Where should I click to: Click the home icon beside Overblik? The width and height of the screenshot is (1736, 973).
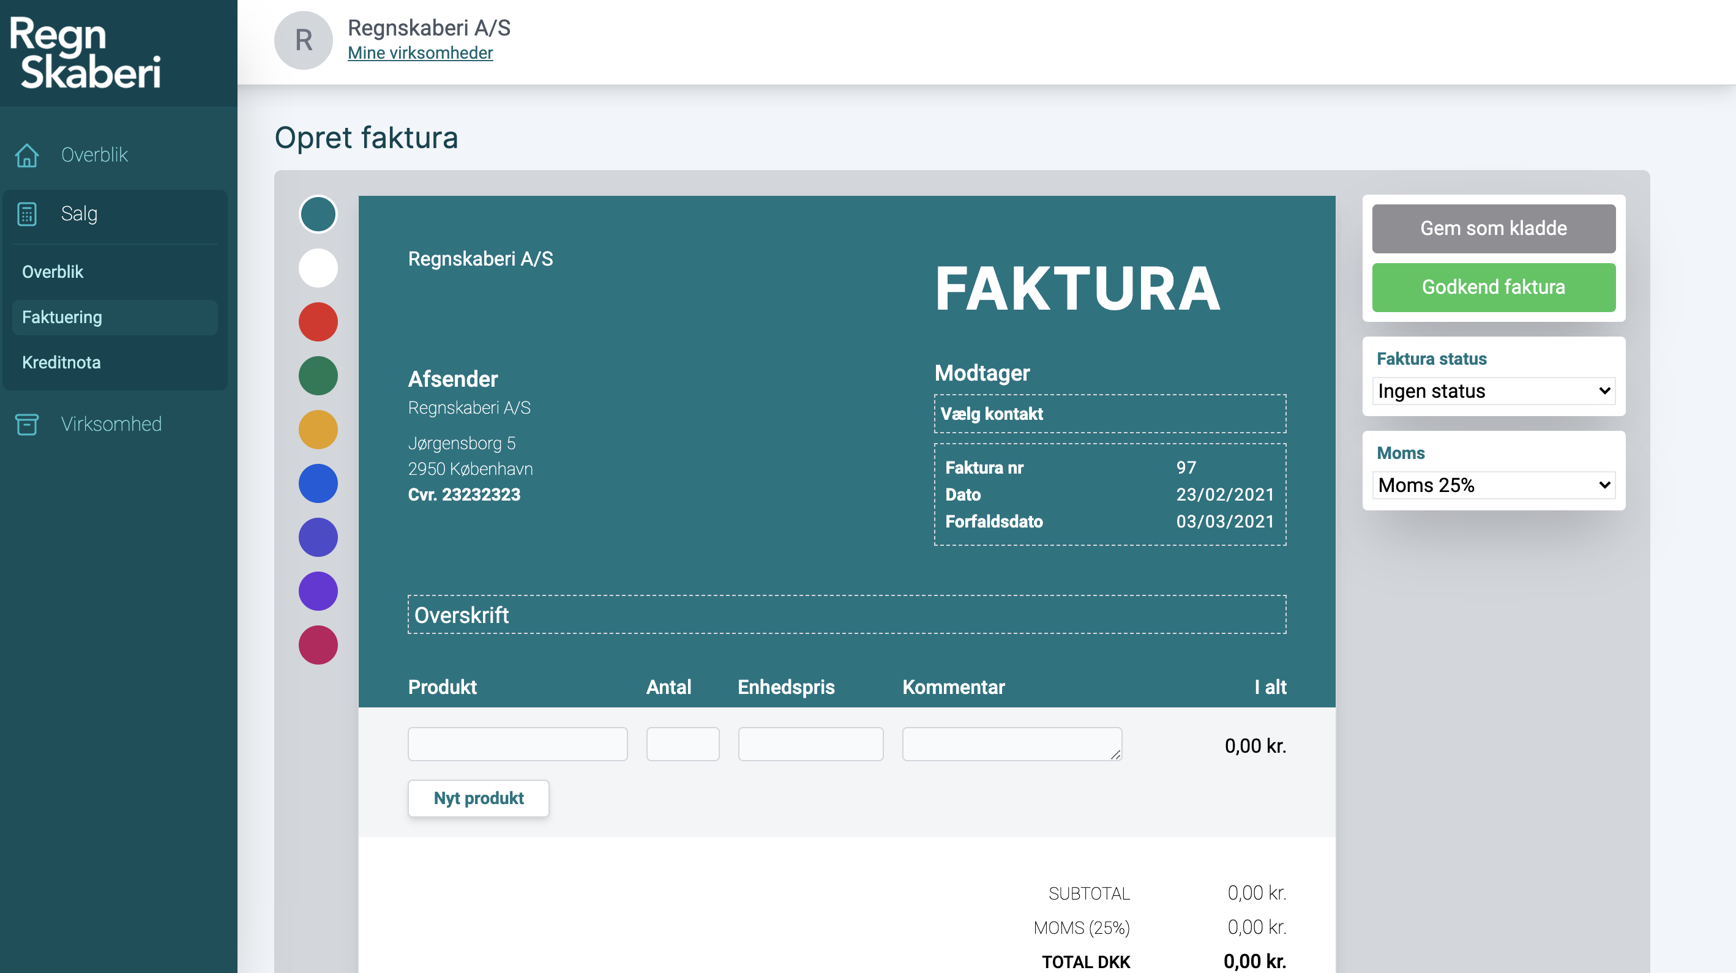click(x=27, y=155)
